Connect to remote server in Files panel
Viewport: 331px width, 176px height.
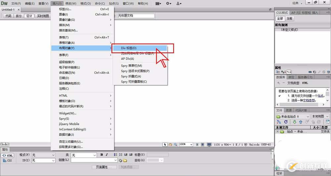click(279, 122)
